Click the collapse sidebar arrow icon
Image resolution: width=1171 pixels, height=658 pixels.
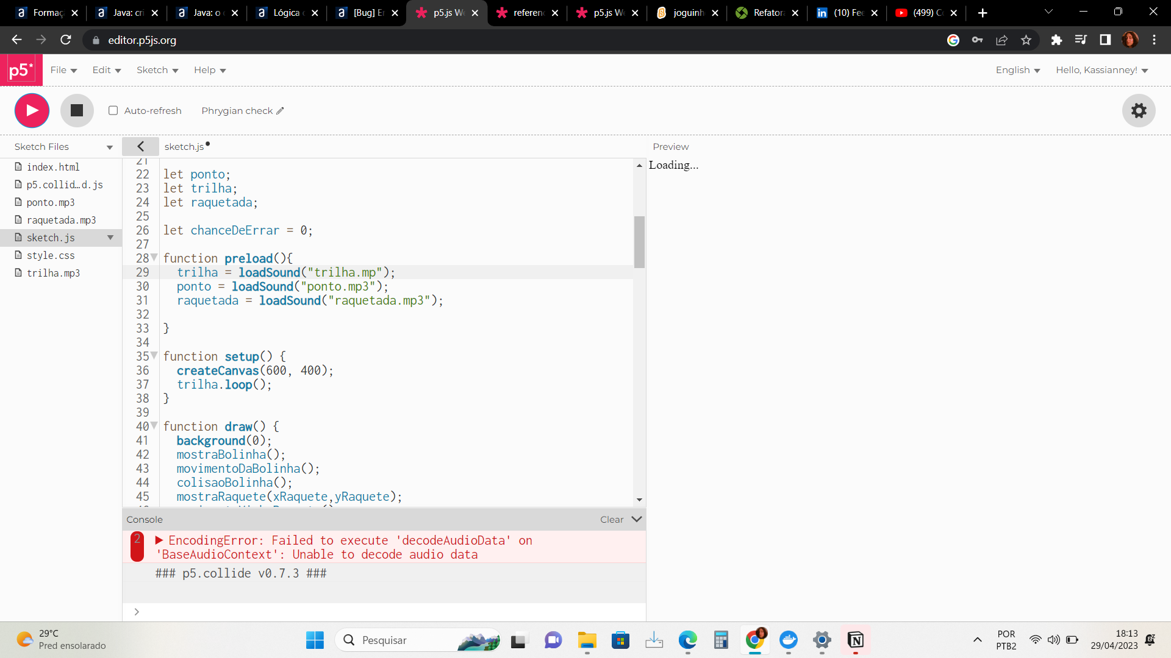pyautogui.click(x=141, y=146)
